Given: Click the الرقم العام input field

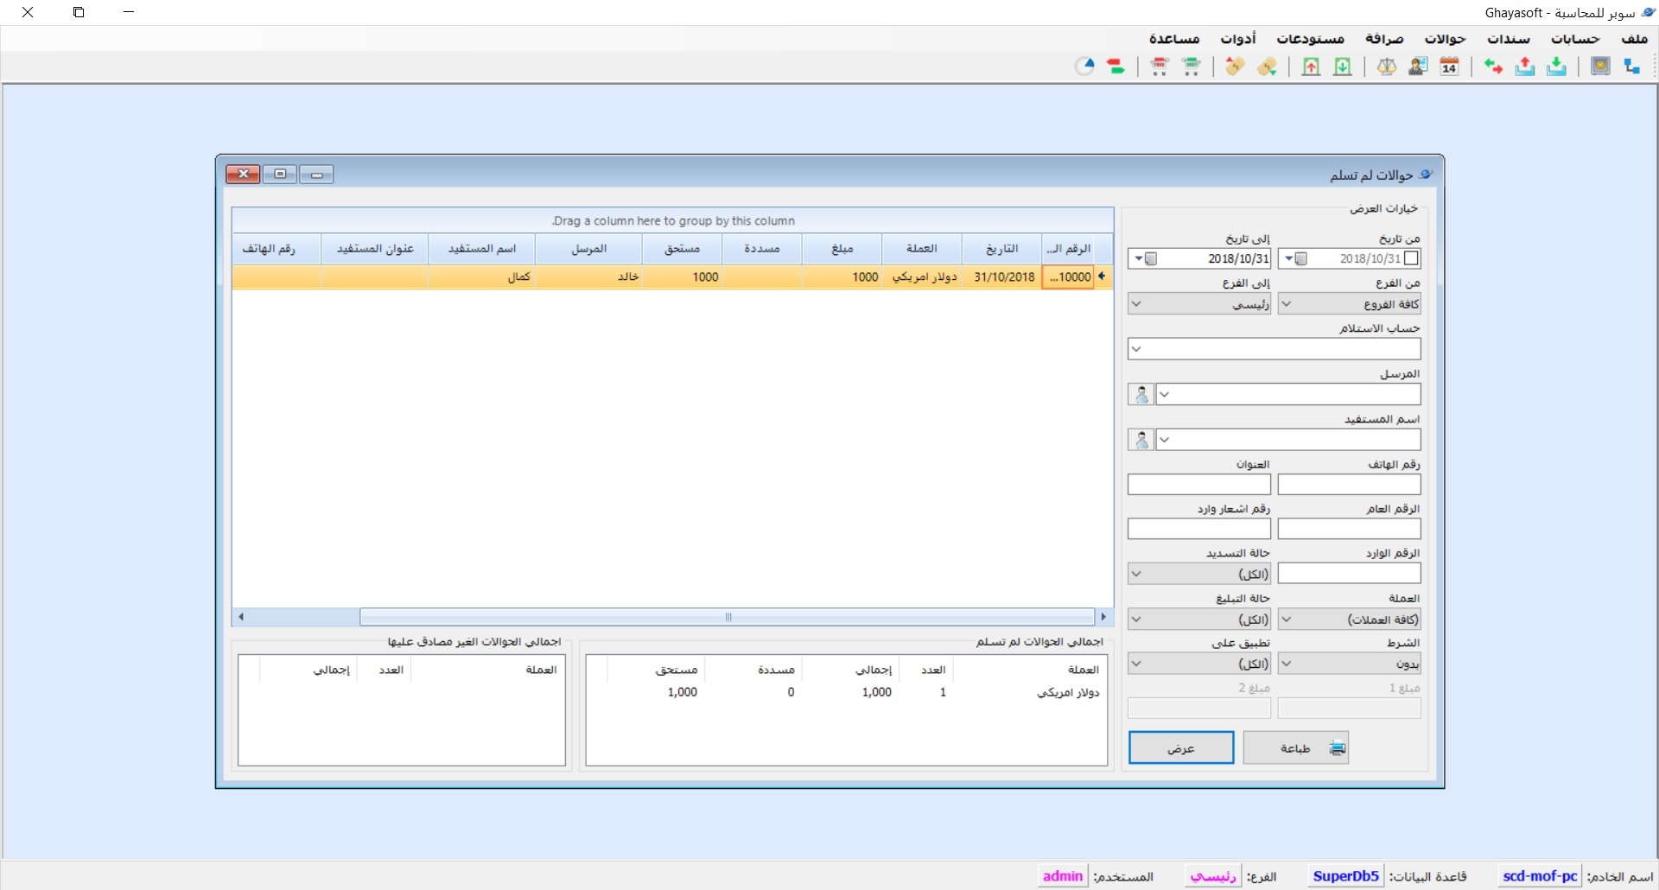Looking at the screenshot, I should (1349, 529).
